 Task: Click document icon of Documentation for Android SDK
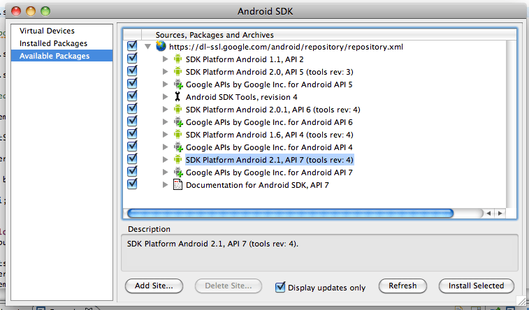coord(177,184)
